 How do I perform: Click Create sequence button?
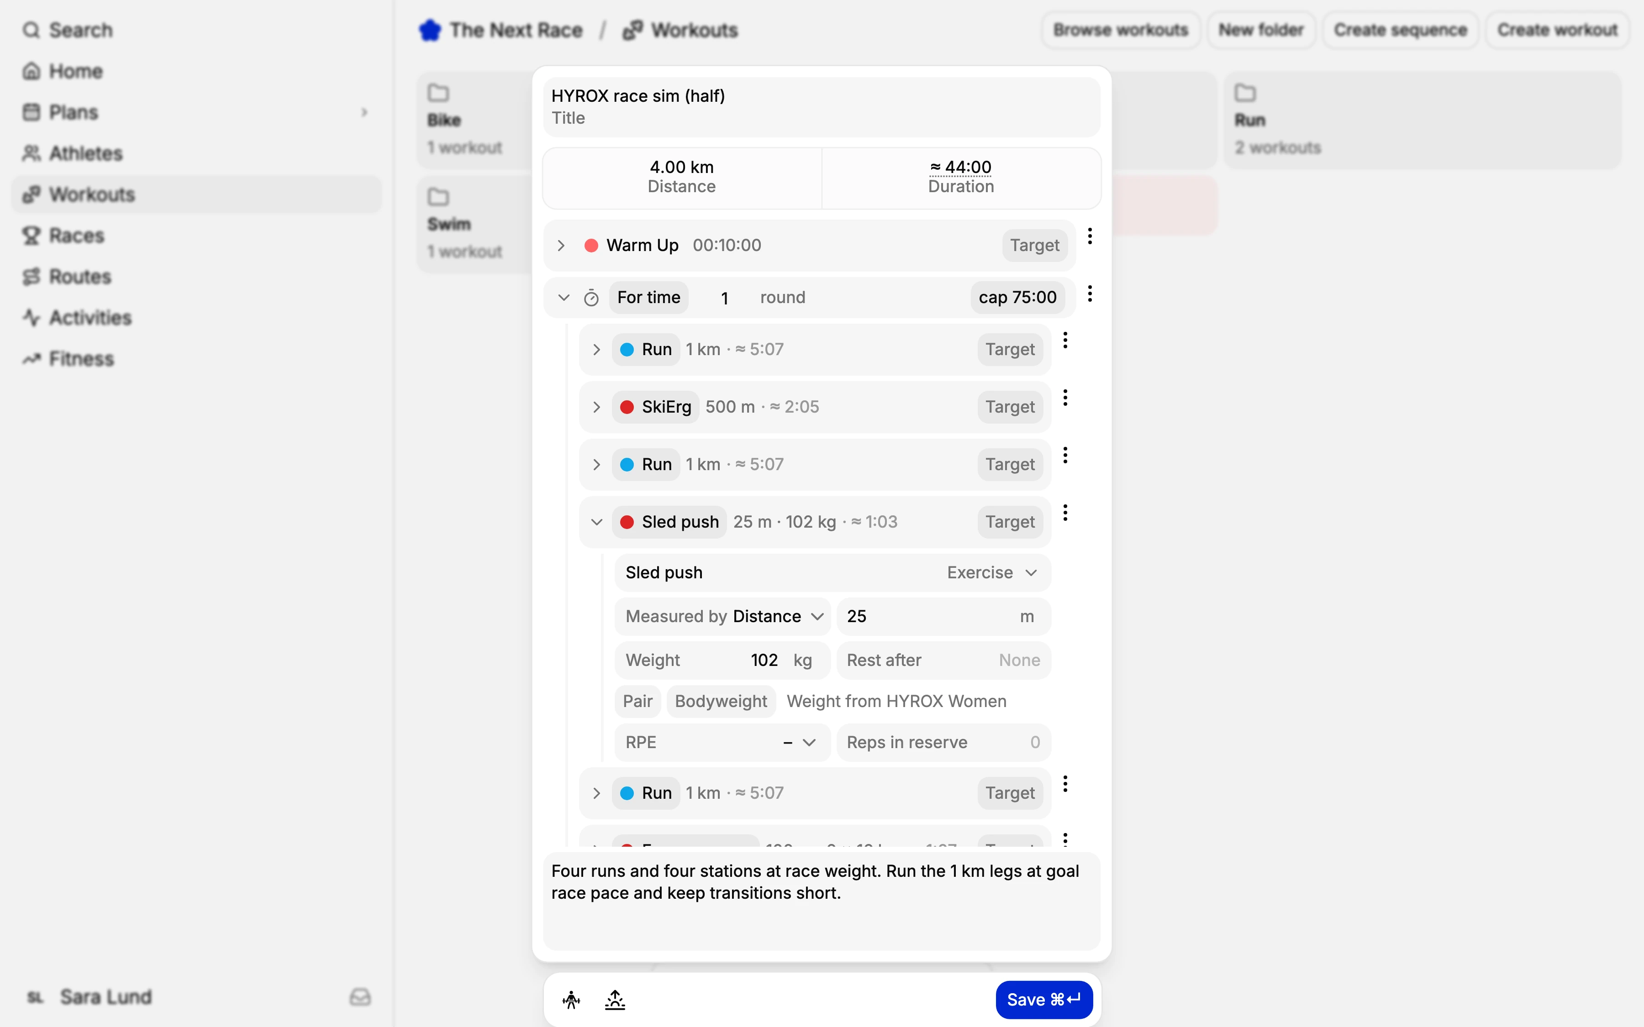(x=1400, y=30)
